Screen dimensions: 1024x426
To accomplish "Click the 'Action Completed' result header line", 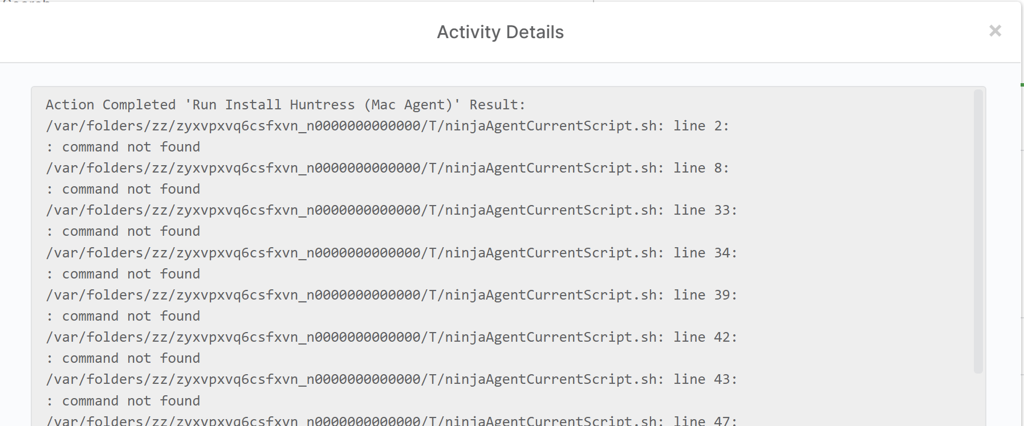I will (285, 105).
